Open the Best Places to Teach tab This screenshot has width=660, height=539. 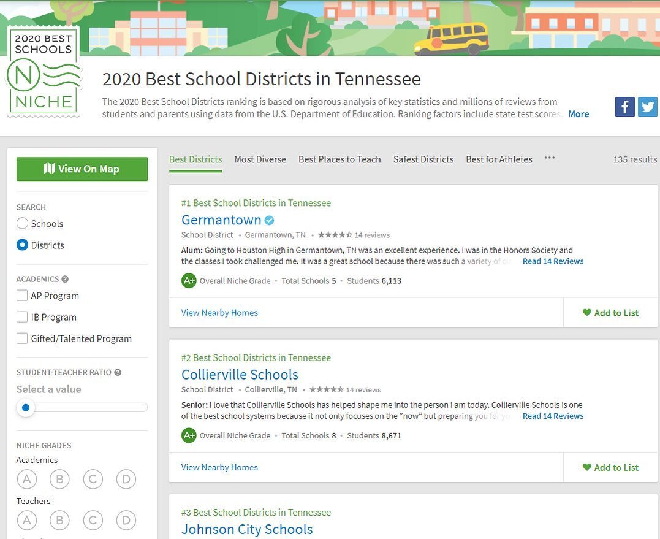click(339, 159)
